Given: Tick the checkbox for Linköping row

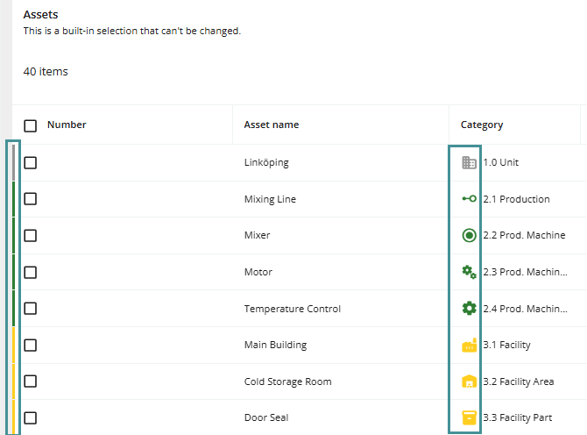Looking at the screenshot, I should click(31, 162).
